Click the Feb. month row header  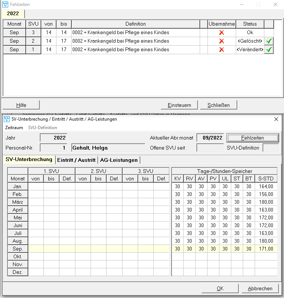pos(18,194)
